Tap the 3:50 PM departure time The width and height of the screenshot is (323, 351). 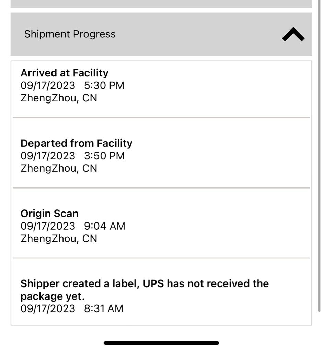coord(104,156)
